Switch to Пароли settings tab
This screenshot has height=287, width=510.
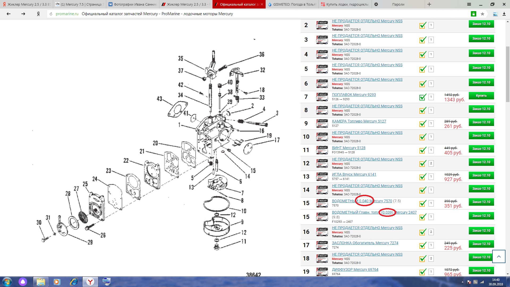[398, 4]
